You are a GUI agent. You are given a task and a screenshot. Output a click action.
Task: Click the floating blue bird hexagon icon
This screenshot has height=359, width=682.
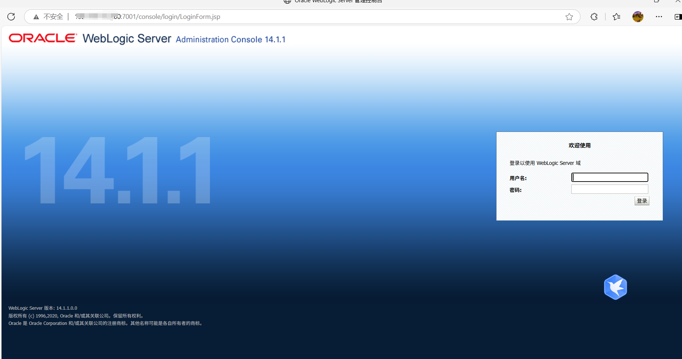615,287
